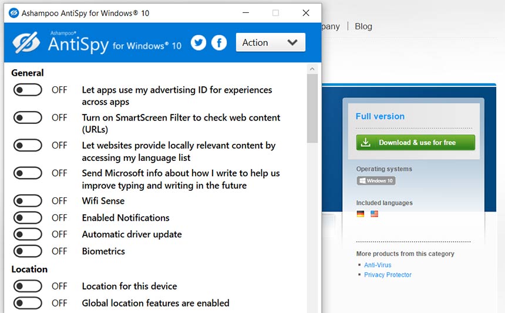
Task: Click Download & use for free button
Action: (x=416, y=142)
